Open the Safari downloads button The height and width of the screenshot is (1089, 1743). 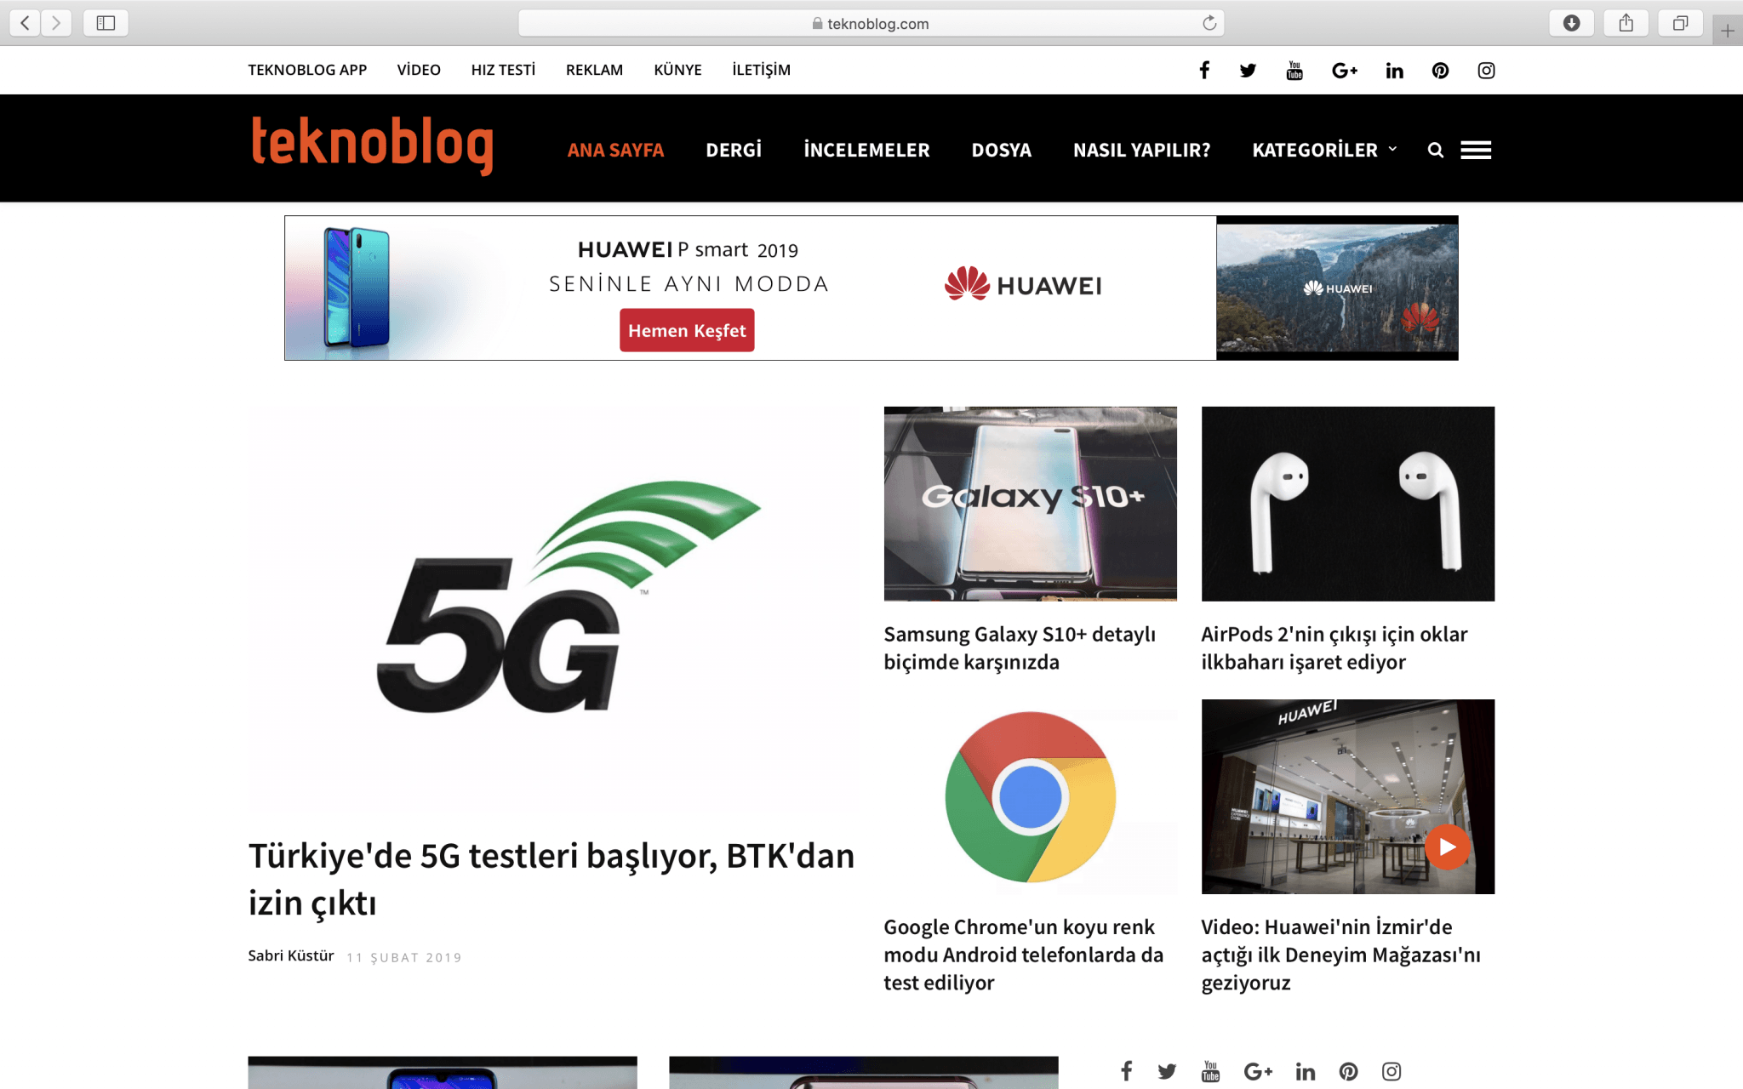(1571, 23)
